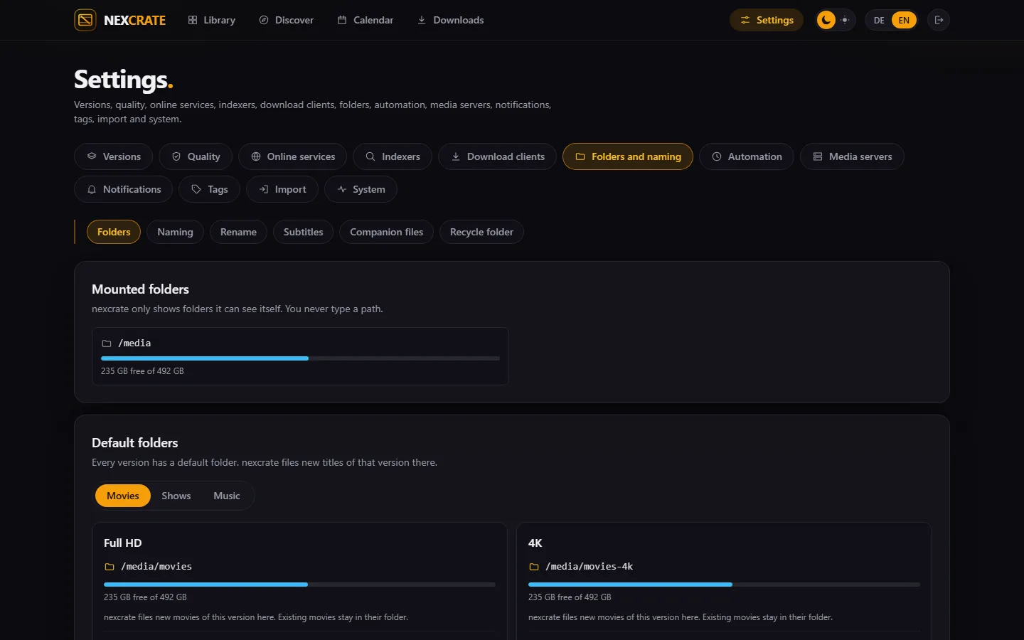The width and height of the screenshot is (1024, 640).
Task: Select Folders and naming section
Action: [628, 156]
